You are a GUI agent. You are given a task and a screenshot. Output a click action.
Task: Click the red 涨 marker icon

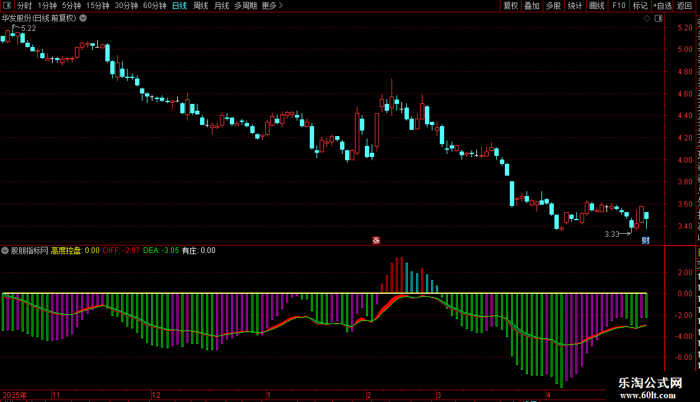click(376, 240)
